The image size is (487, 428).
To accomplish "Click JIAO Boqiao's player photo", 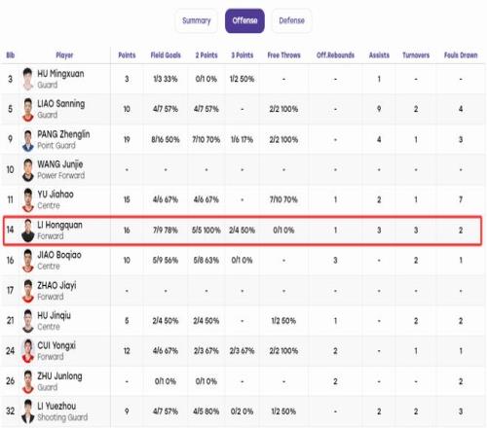I will (x=28, y=261).
